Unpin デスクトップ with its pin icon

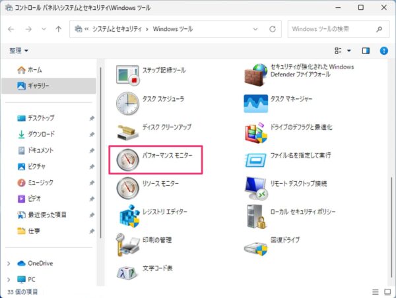(92, 118)
